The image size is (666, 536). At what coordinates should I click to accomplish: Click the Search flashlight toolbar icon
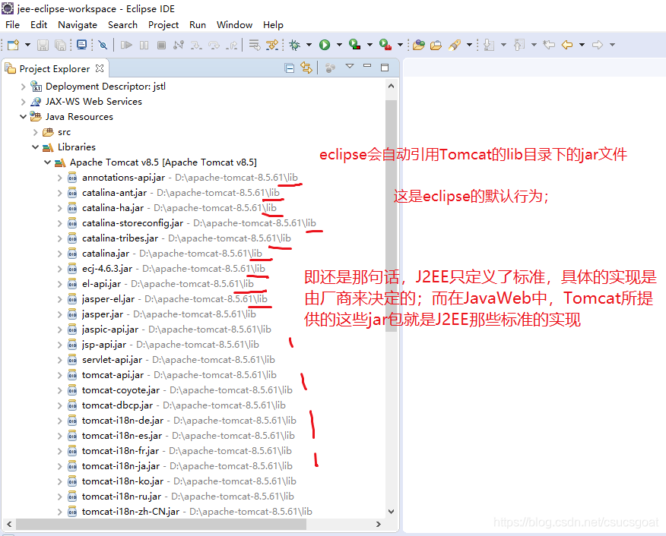[x=455, y=45]
